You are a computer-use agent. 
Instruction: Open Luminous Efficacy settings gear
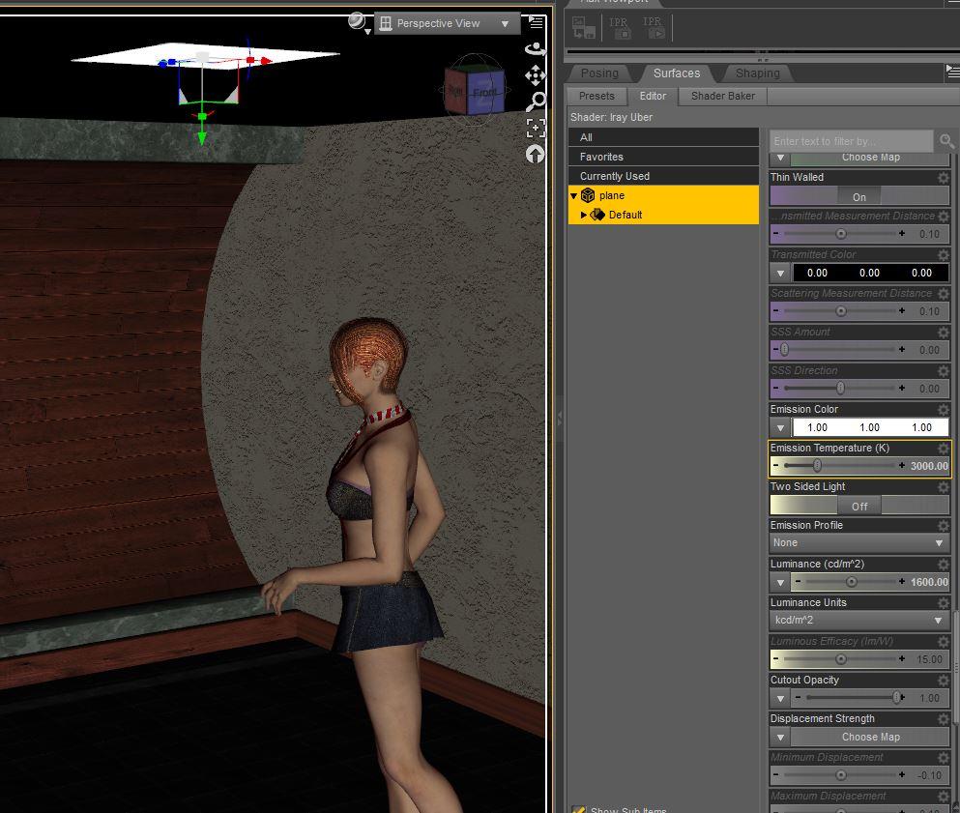tap(944, 642)
